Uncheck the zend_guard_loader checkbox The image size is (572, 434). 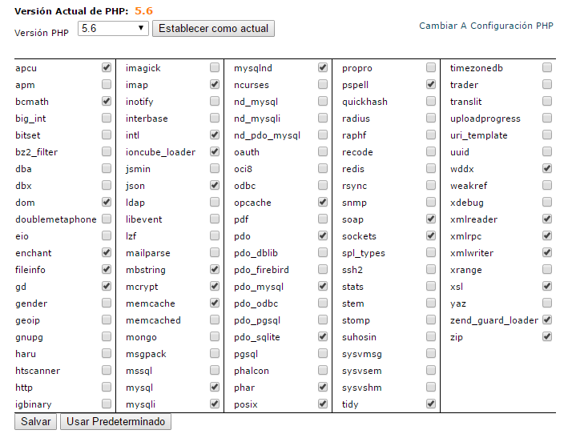[x=547, y=320]
